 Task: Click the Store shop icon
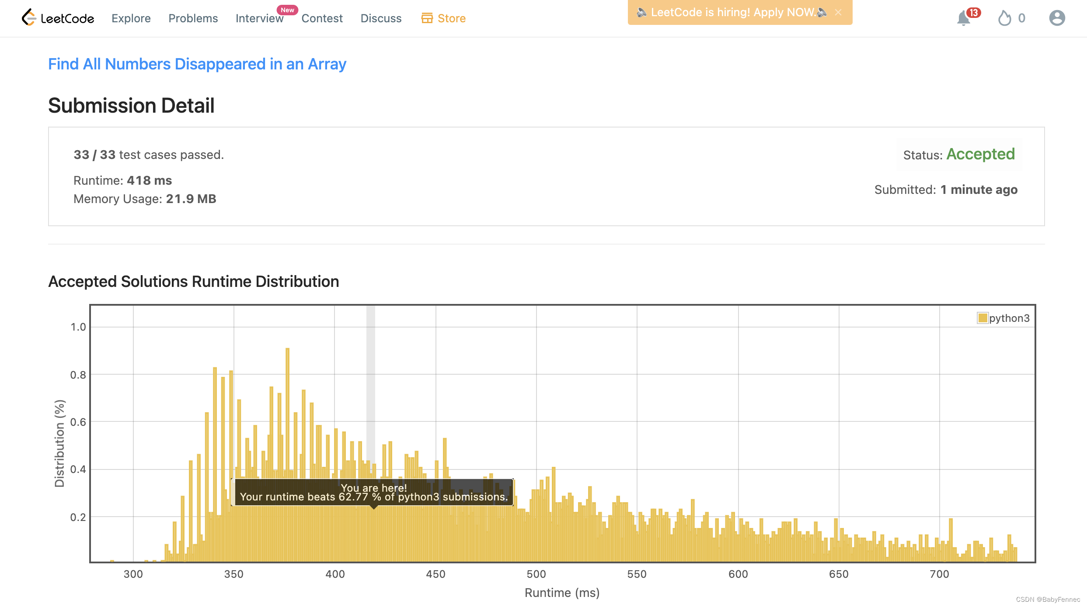pos(427,18)
